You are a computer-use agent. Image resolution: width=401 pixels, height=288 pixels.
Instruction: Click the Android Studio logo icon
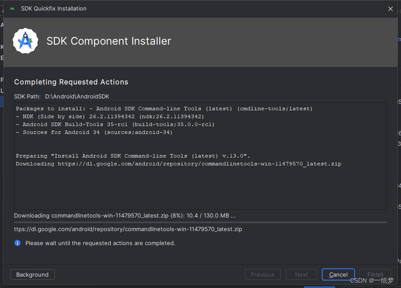point(25,41)
